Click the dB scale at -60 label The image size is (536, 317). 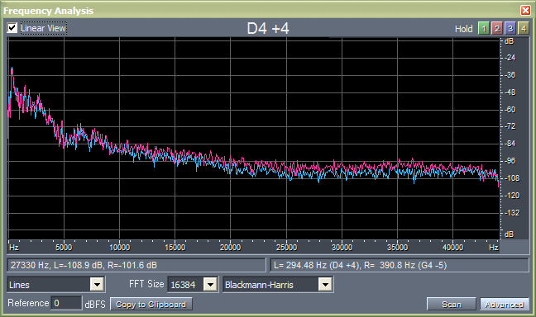510,110
